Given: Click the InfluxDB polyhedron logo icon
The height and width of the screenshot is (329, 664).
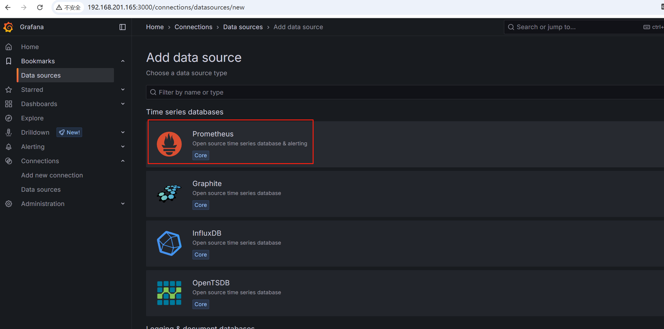Looking at the screenshot, I should (x=169, y=243).
